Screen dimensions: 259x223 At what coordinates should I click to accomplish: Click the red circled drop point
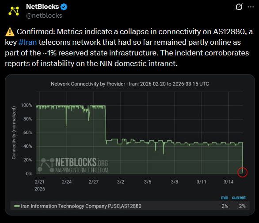pos(242,172)
